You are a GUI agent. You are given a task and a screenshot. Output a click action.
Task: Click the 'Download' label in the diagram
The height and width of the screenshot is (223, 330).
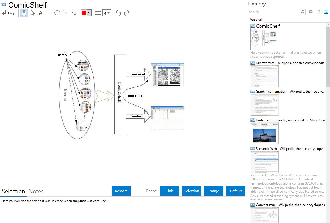point(136,116)
